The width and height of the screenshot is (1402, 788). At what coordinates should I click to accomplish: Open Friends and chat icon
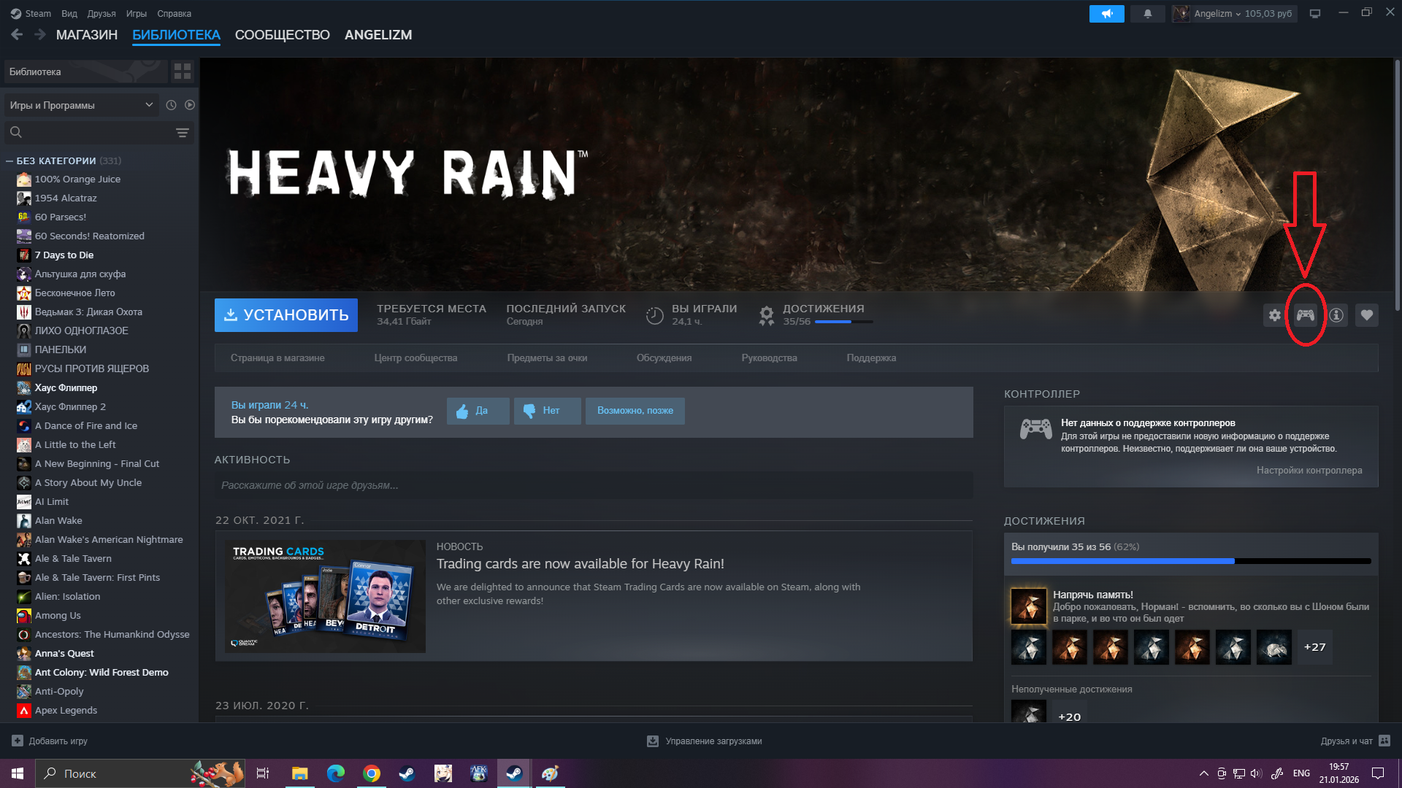click(1384, 741)
